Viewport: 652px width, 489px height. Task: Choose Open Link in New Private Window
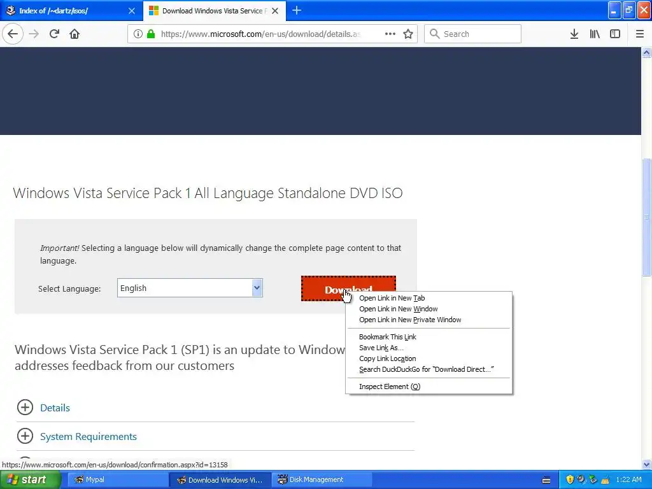coord(429,320)
